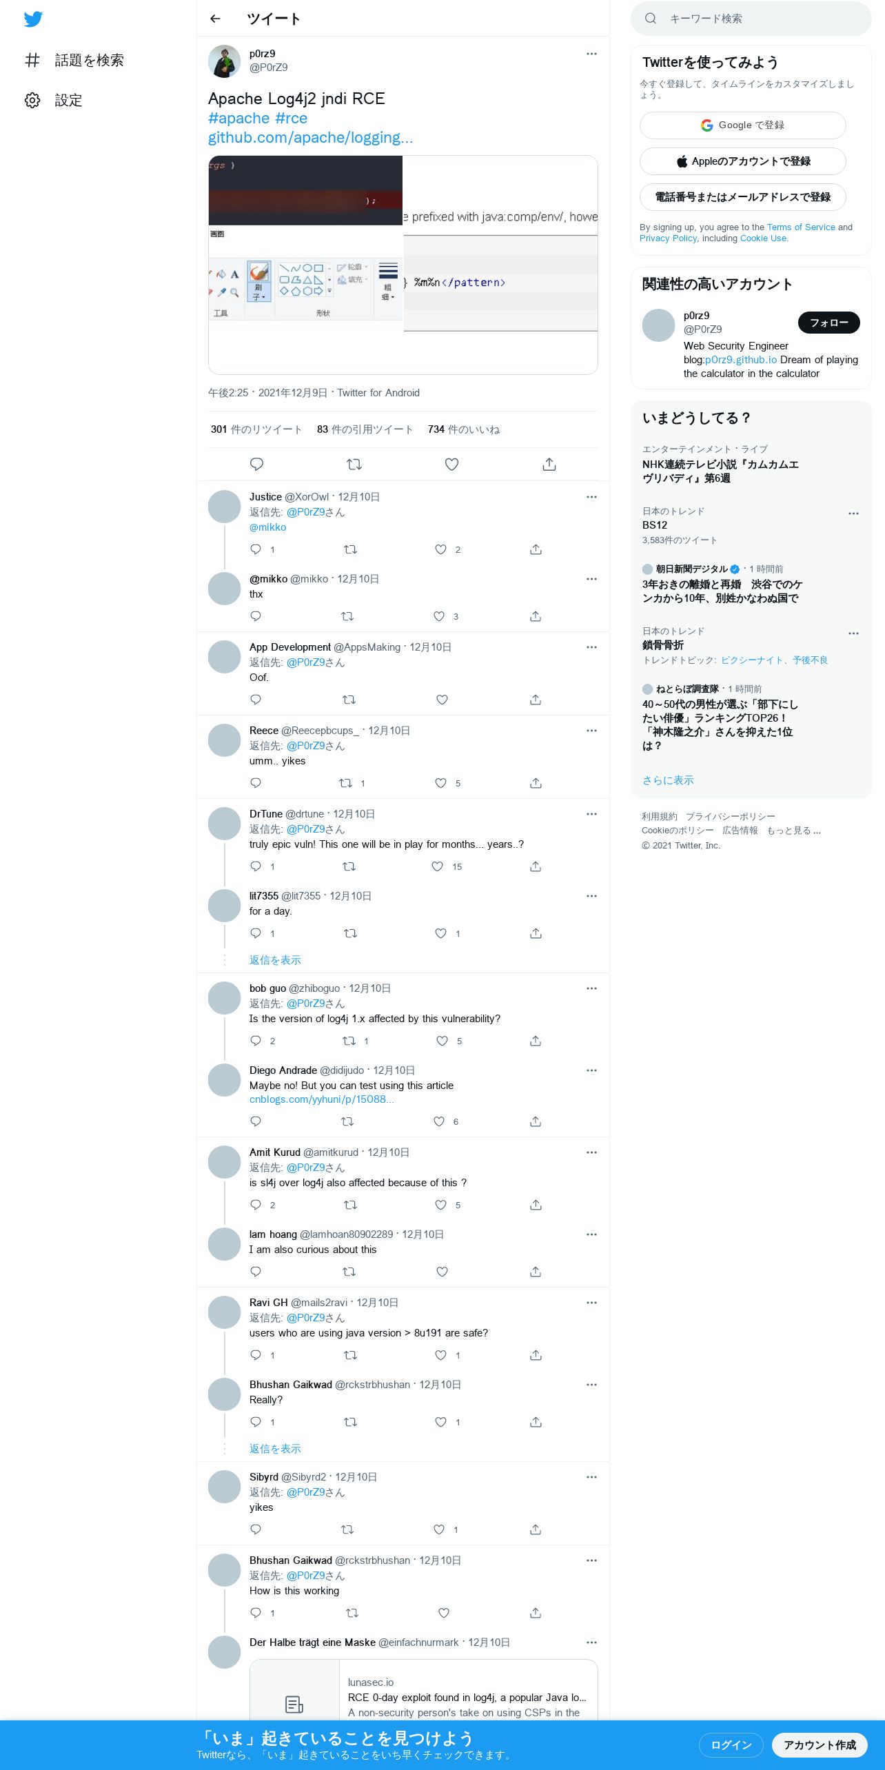This screenshot has height=1770, width=885.
Task: Open more options on Justice's reply
Action: (591, 497)
